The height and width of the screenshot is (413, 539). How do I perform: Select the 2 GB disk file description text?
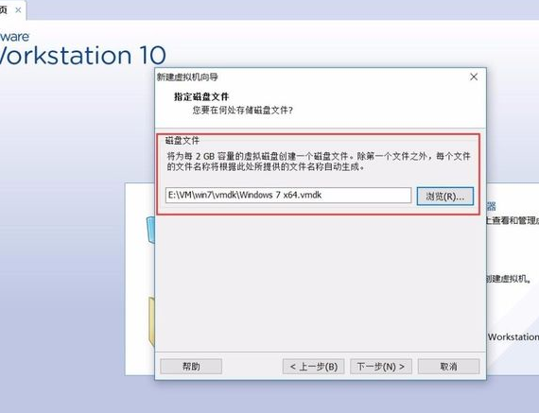pyautogui.click(x=319, y=162)
